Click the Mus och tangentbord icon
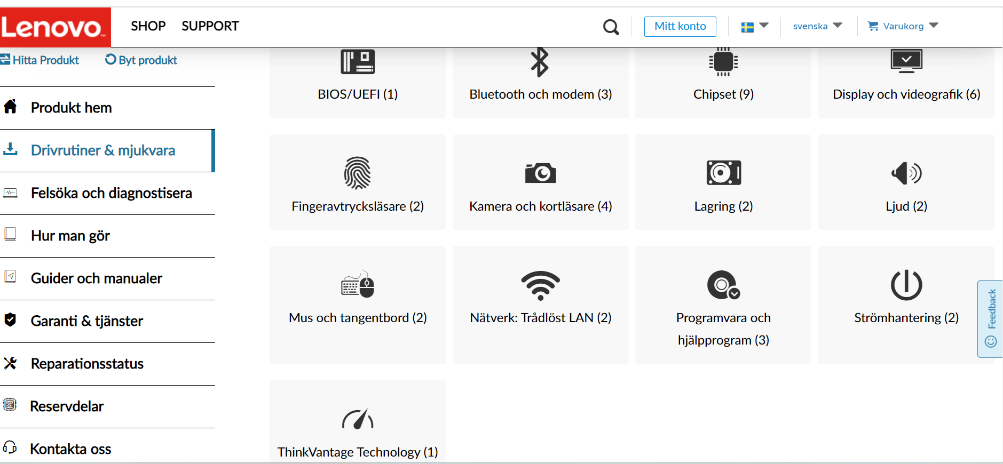The height and width of the screenshot is (464, 1003). 358,284
